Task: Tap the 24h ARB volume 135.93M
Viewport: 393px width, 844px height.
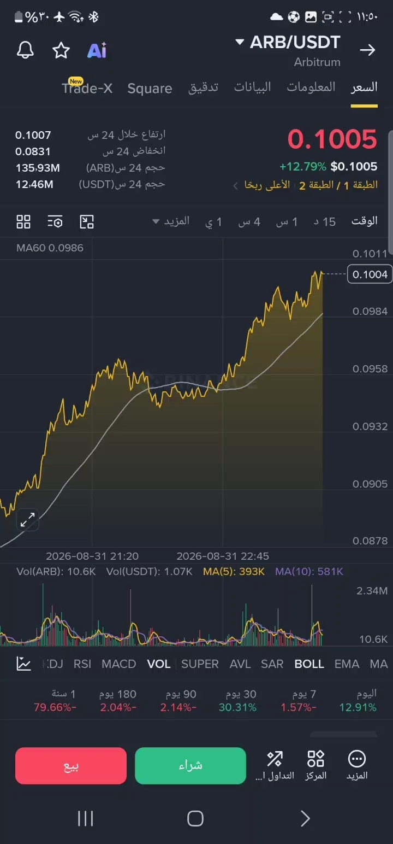Action: (38, 168)
